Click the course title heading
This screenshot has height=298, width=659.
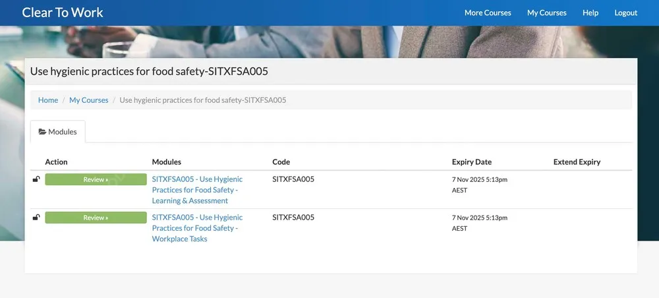149,71
